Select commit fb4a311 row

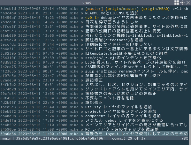(x=94, y=49)
